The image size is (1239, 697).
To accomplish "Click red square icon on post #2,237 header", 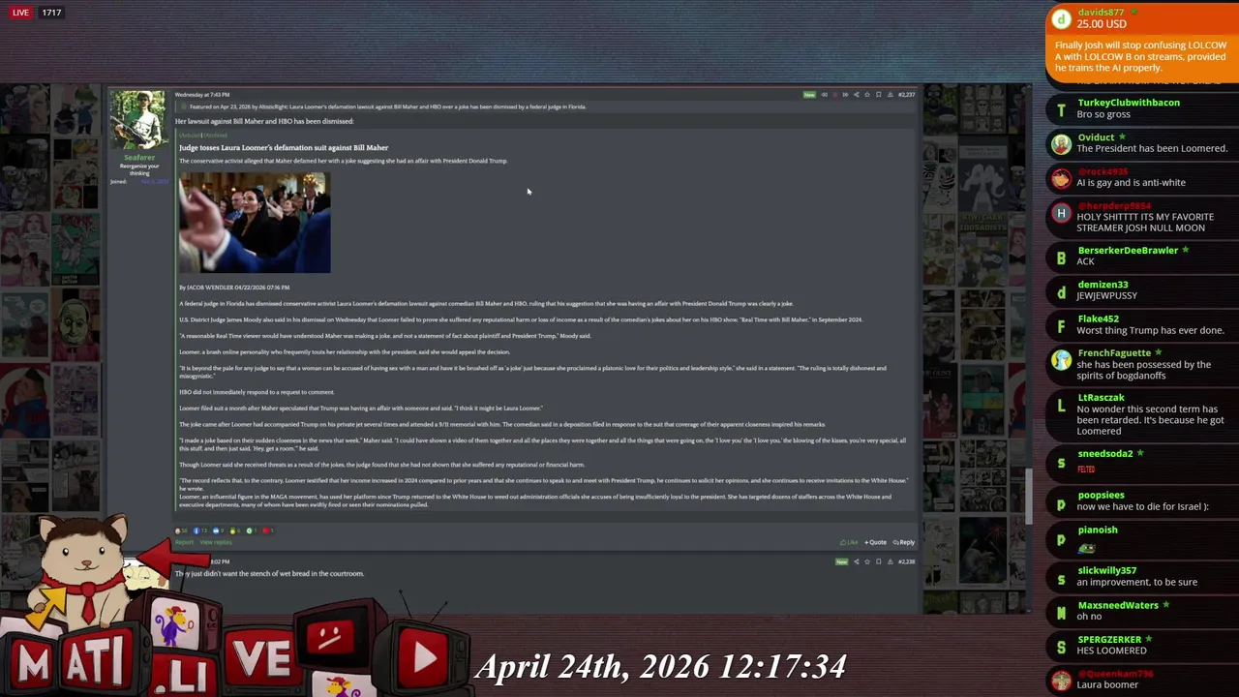I will pyautogui.click(x=834, y=95).
